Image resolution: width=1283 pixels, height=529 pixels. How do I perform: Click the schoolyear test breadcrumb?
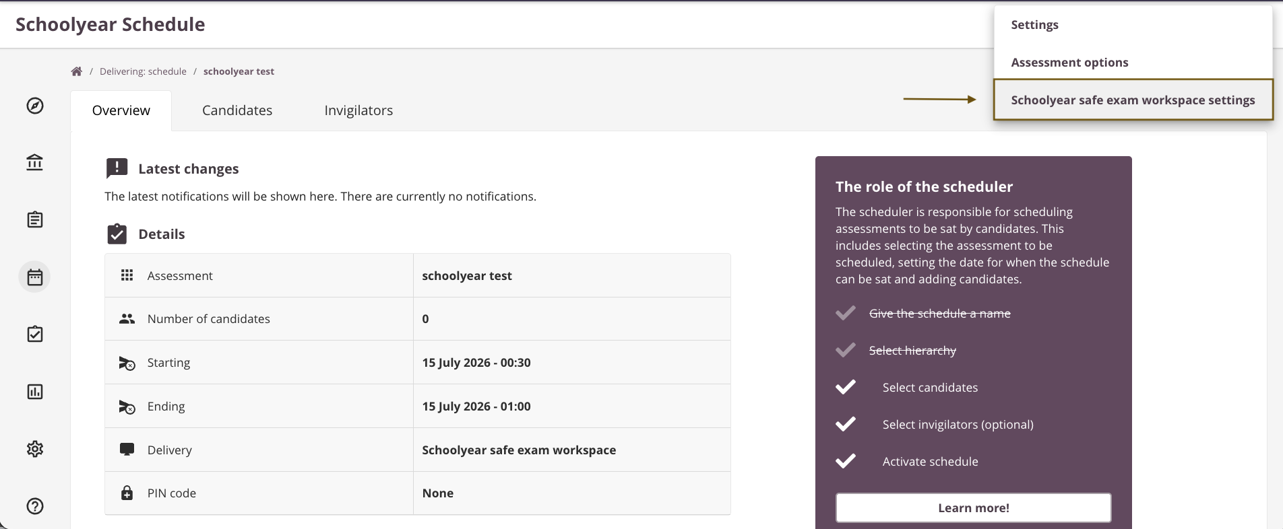point(239,71)
